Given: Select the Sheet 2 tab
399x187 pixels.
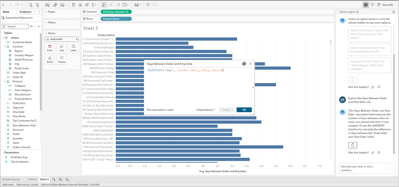Looking at the screenshot, I should click(x=44, y=179).
